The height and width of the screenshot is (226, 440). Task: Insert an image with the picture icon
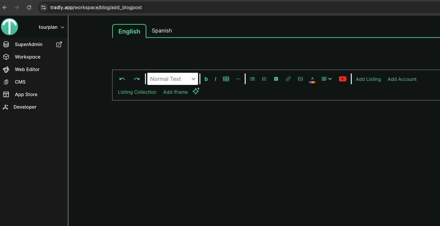click(x=300, y=79)
